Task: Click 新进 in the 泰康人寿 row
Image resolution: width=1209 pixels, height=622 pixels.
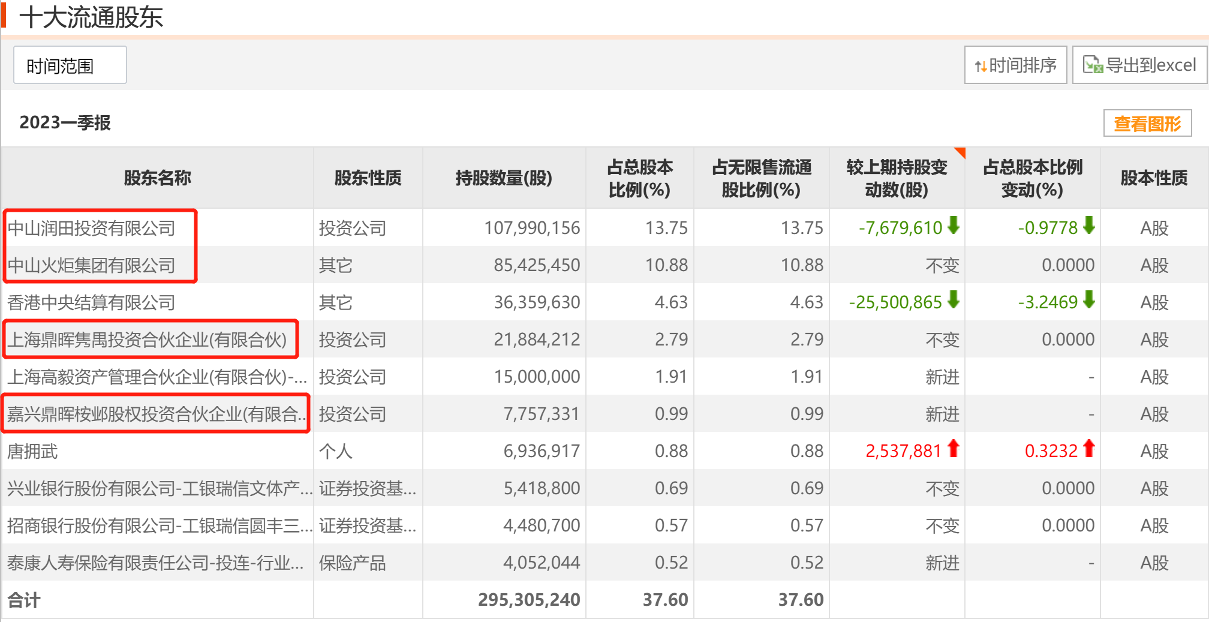Action: pos(942,563)
